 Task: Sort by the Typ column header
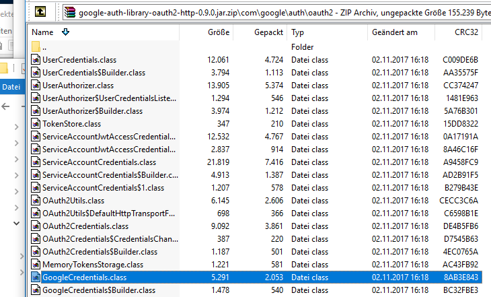tap(297, 32)
